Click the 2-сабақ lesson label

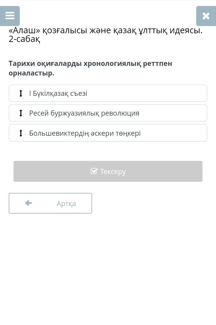click(x=24, y=39)
